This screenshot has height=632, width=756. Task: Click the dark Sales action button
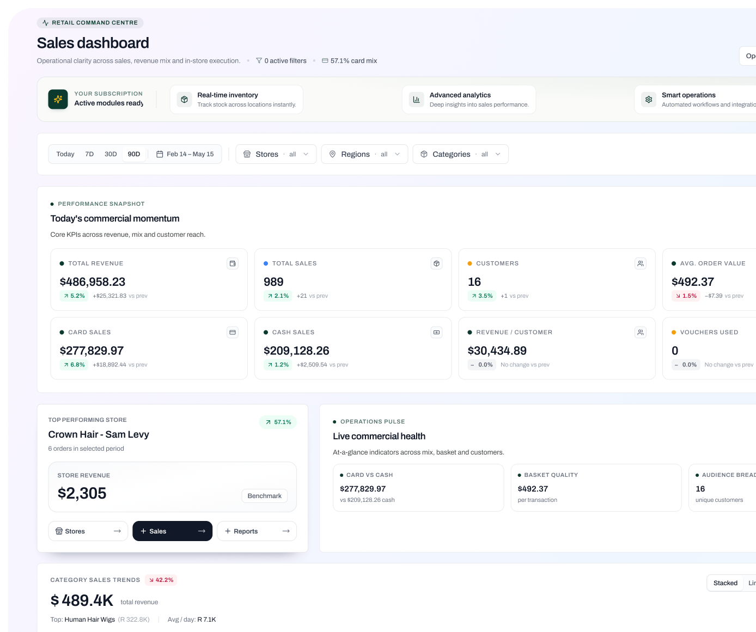pos(173,531)
